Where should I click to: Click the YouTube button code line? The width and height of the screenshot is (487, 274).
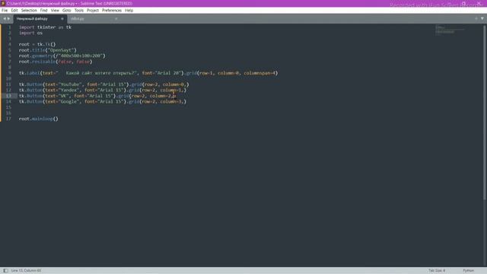coord(103,84)
